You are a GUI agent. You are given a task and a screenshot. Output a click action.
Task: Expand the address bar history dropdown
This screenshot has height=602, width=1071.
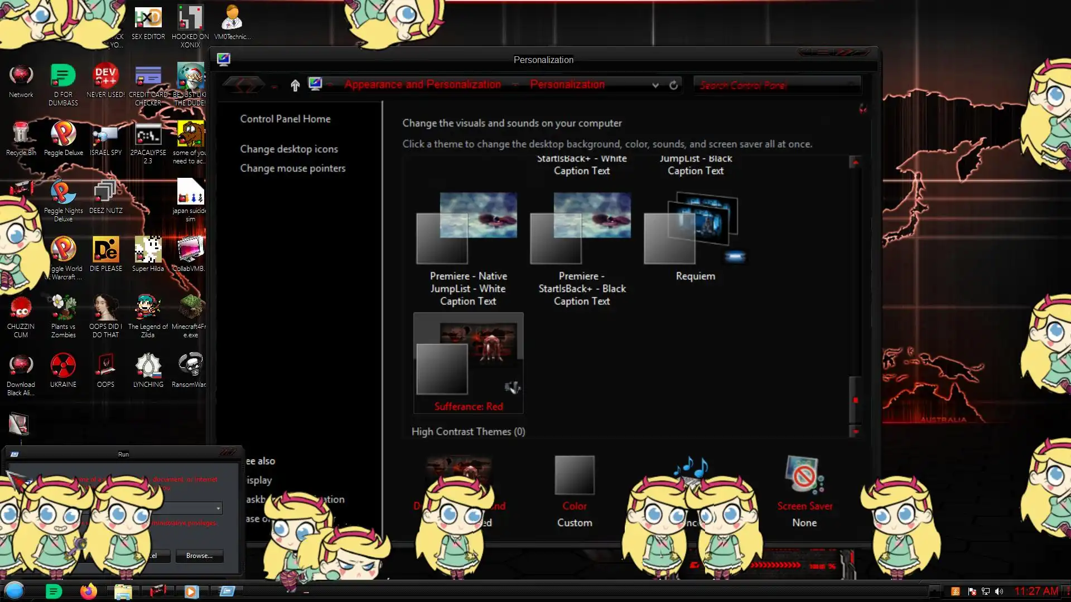(655, 85)
